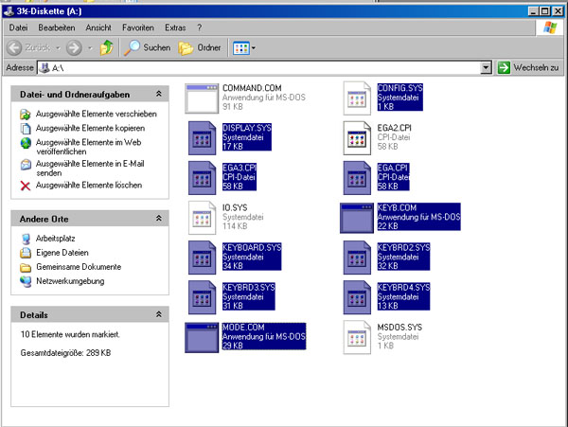This screenshot has width=568, height=427.
Task: Click Ausgewählte Elemente im Web veröffentlichen
Action: [x=88, y=147]
